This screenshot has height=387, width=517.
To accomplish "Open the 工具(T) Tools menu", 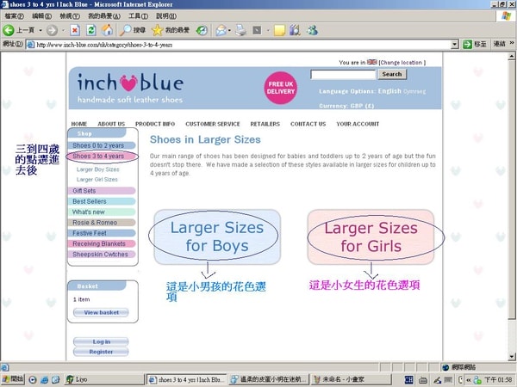I will point(138,15).
